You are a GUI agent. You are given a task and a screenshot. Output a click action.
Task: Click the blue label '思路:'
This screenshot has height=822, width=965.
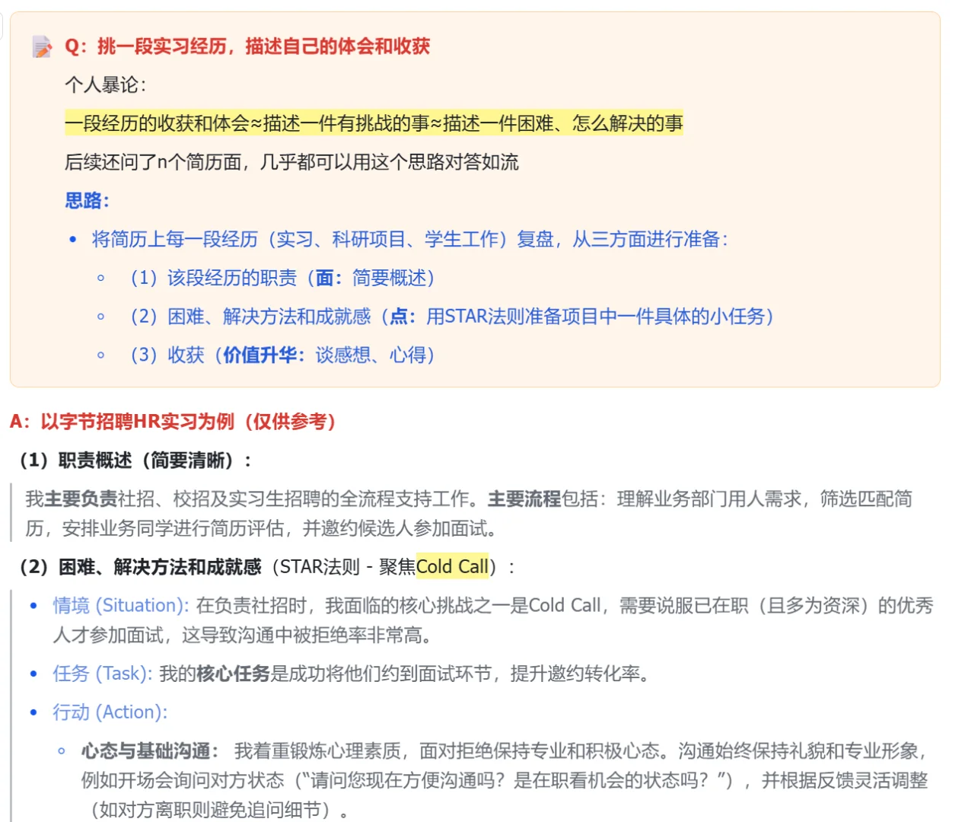(x=88, y=201)
